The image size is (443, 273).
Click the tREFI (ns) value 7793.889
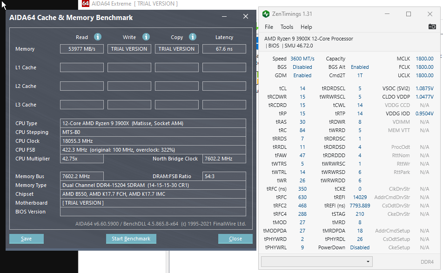[360, 206]
